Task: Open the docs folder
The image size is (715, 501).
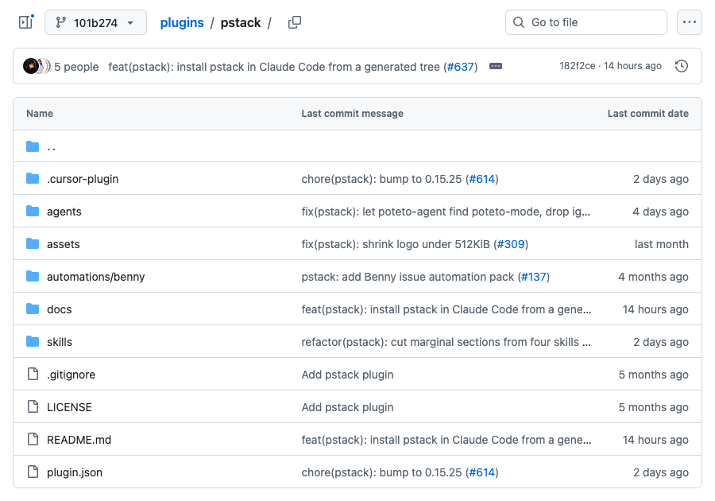Action: 60,309
